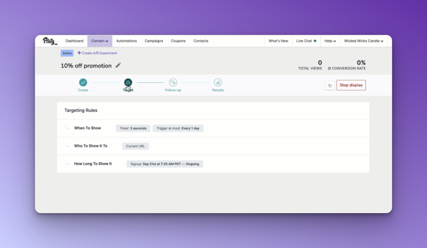The height and width of the screenshot is (248, 427).
Task: Open the Convert dropdown menu
Action: (x=99, y=41)
